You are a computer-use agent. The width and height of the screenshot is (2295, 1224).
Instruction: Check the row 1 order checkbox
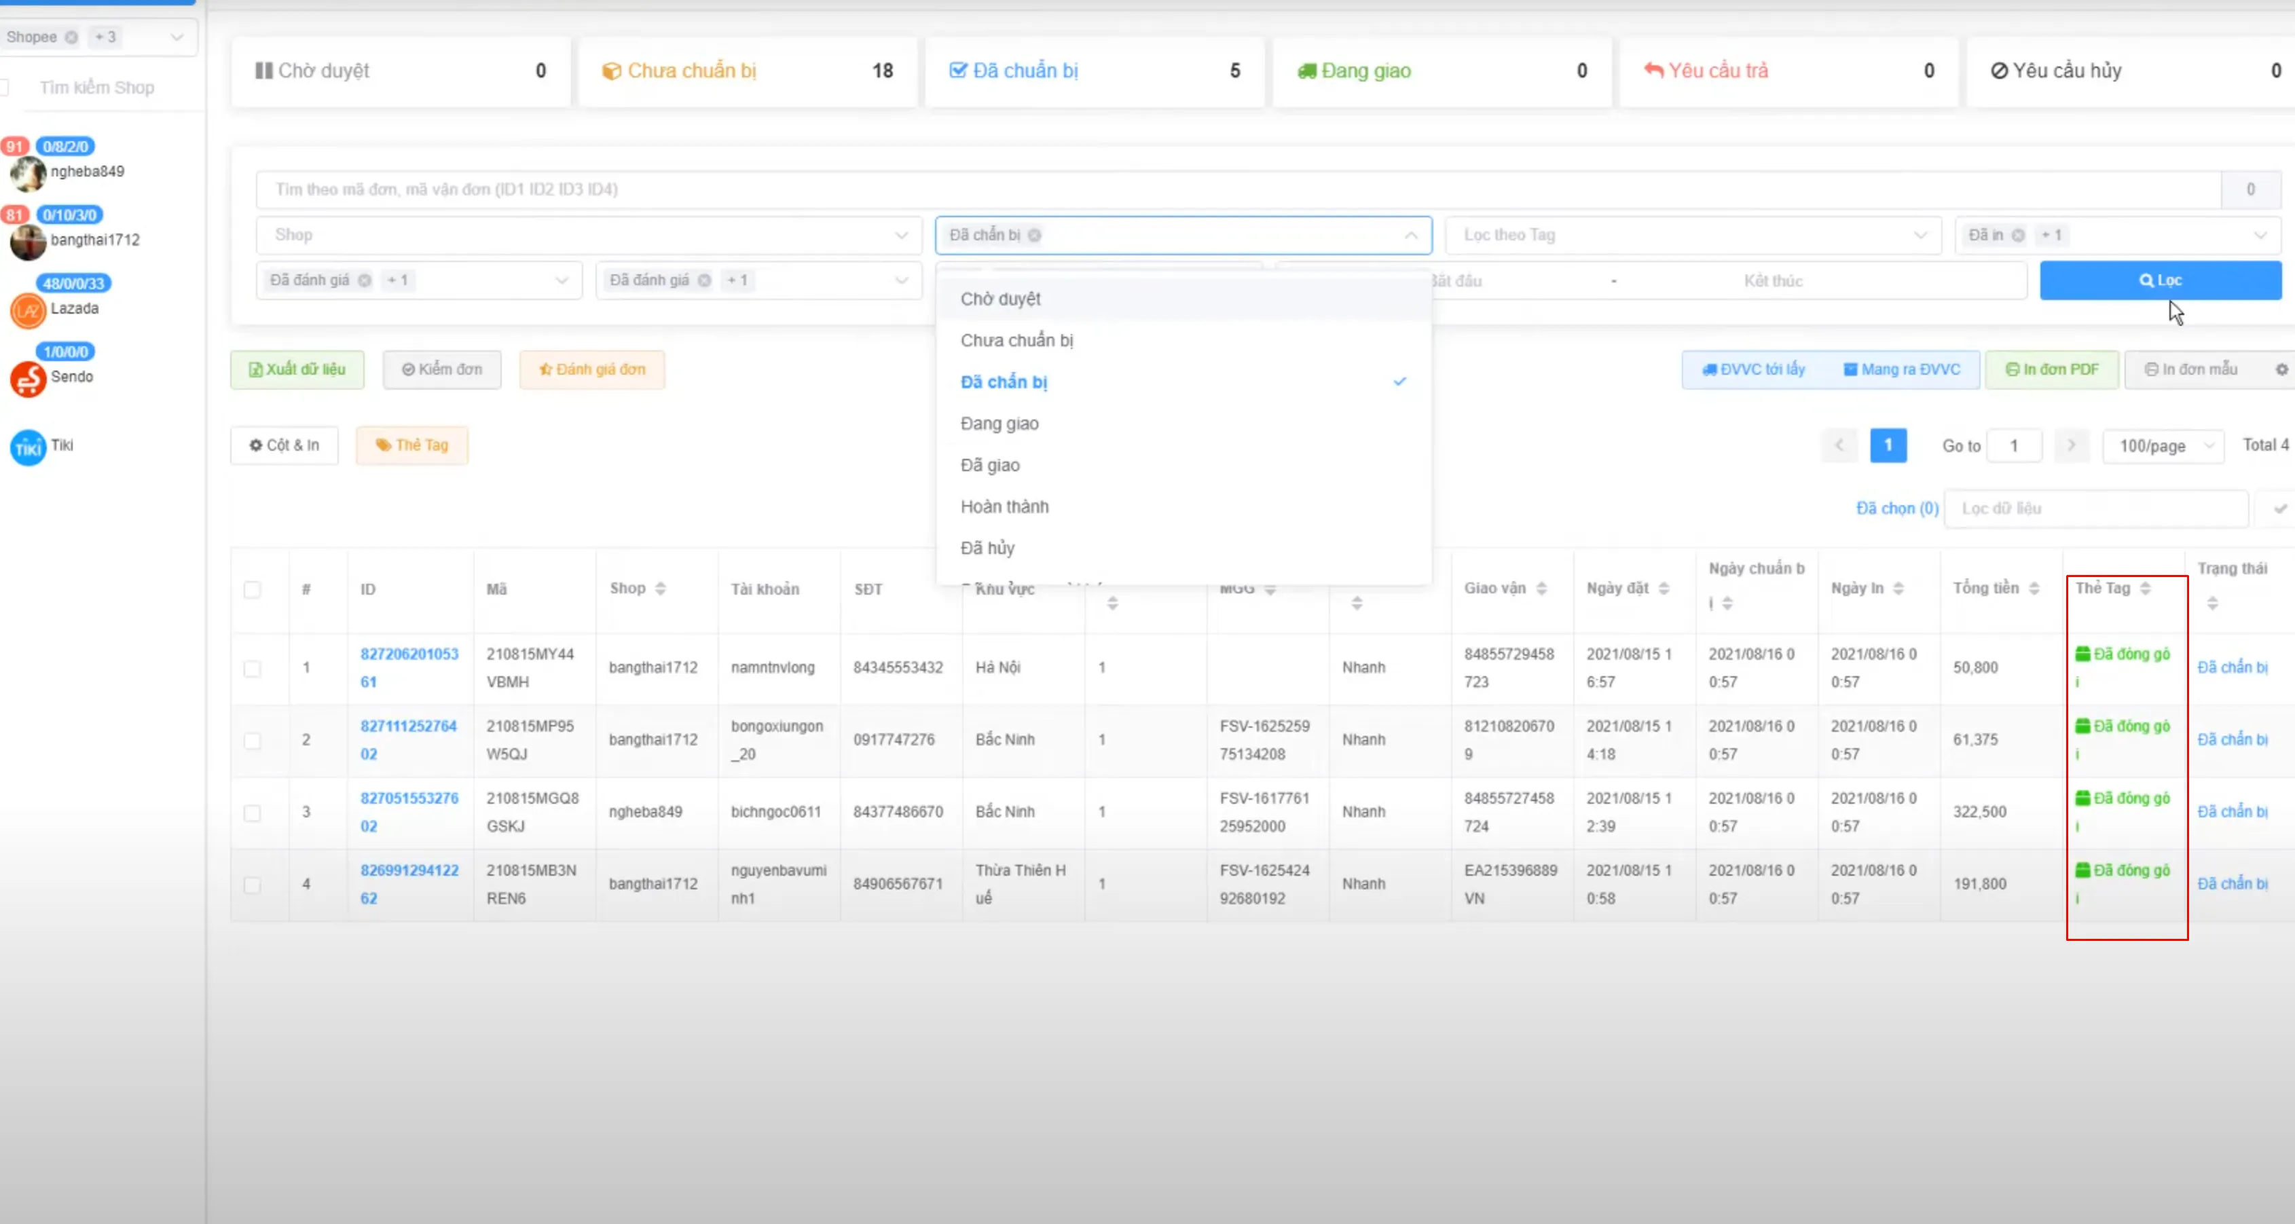(252, 669)
